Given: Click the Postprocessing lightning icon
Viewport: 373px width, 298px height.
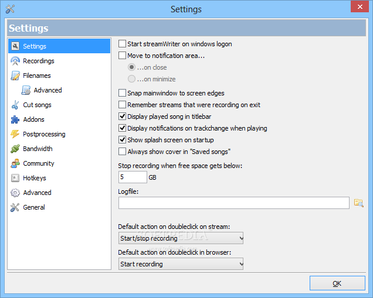Looking at the screenshot, I should (x=15, y=134).
